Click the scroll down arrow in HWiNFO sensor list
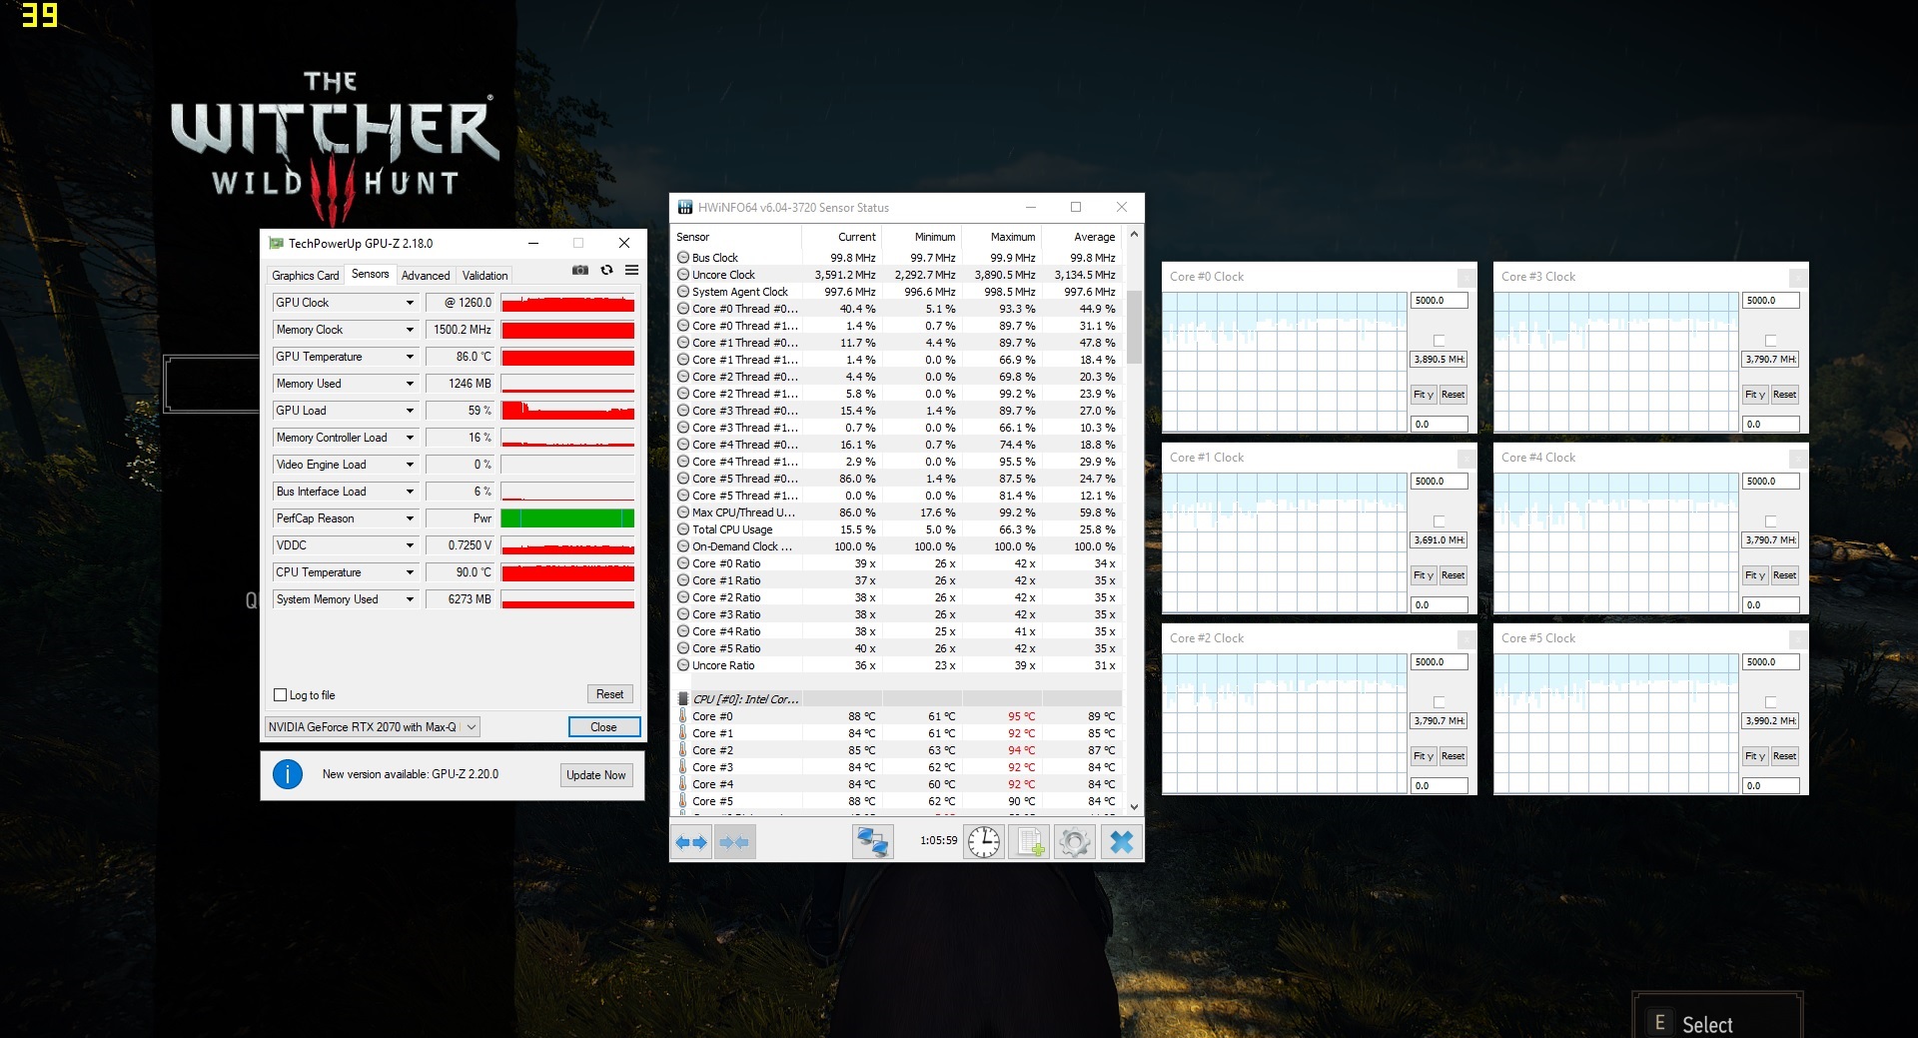Screen dimensions: 1918x1038 tap(1134, 806)
